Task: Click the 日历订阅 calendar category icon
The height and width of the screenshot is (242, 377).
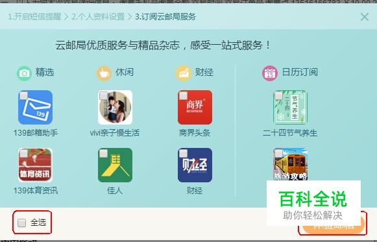Action: pyautogui.click(x=270, y=73)
